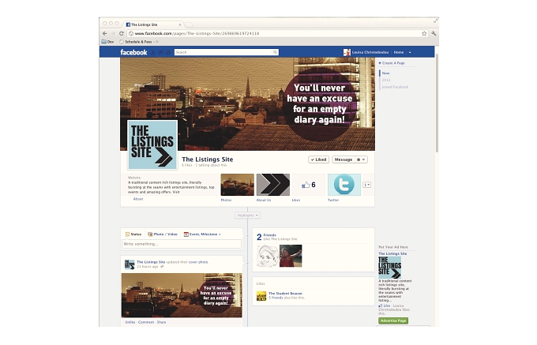537x345 pixels.
Task: Click Unlike under the post
Action: pos(130,322)
